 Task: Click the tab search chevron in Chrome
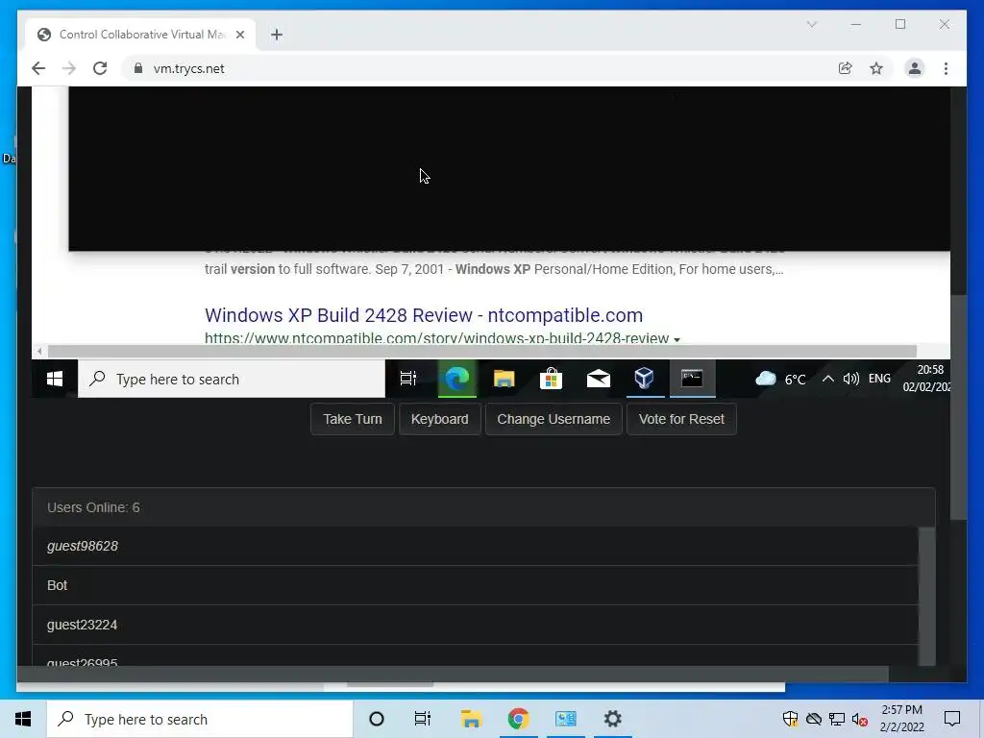tap(811, 24)
